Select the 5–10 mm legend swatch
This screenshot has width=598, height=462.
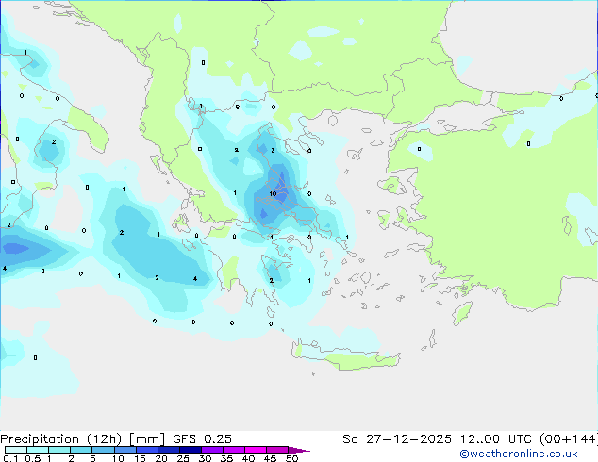pos(104,450)
